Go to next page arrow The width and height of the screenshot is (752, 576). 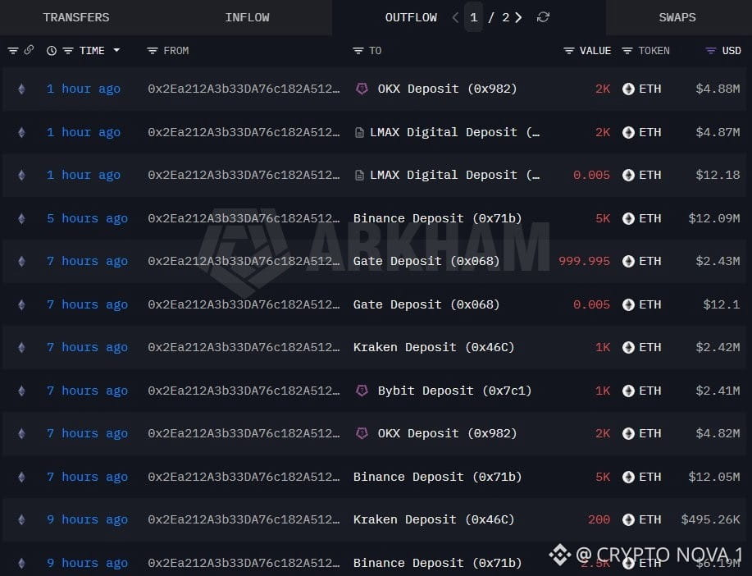(518, 18)
